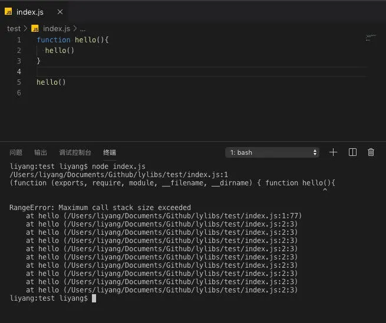This screenshot has width=386, height=323.
Task: Place cursor on 'hello()' inside the function body
Action: [60, 51]
